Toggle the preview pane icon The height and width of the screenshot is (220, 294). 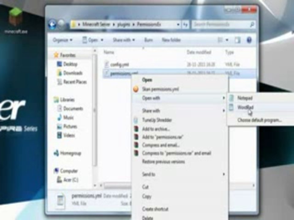tap(238, 40)
